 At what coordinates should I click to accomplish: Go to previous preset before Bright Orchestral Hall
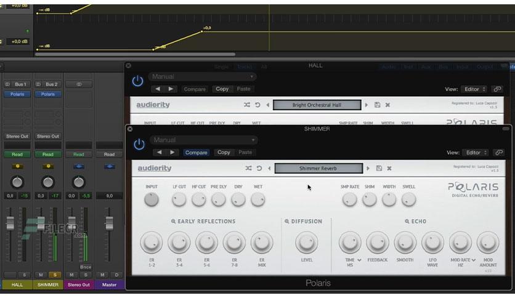(268, 105)
